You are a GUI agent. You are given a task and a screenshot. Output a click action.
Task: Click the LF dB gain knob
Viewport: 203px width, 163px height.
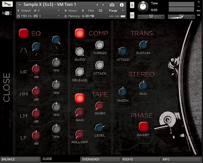pyautogui.click(x=36, y=136)
